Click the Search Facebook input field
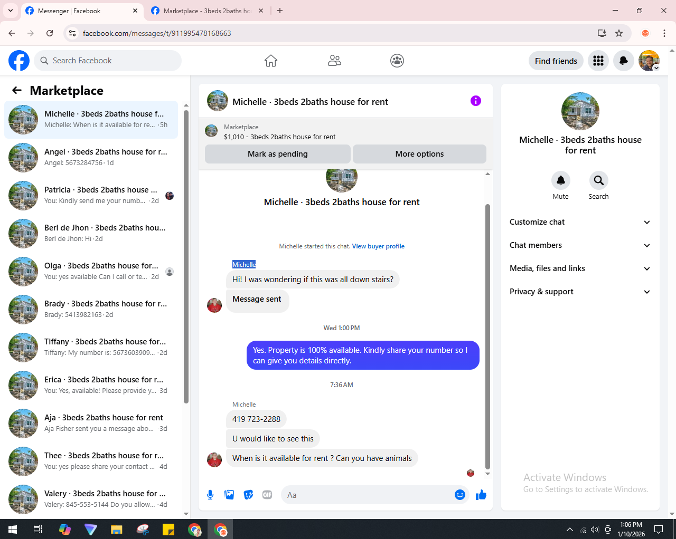Image resolution: width=676 pixels, height=539 pixels. coord(108,61)
